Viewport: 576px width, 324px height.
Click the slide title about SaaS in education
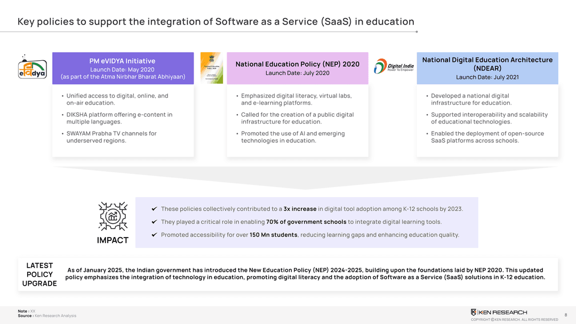click(215, 22)
